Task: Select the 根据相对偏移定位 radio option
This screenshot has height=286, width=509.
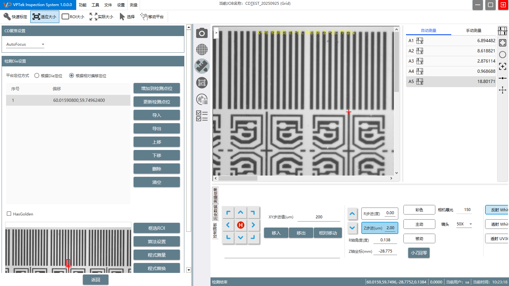Action: click(x=72, y=76)
